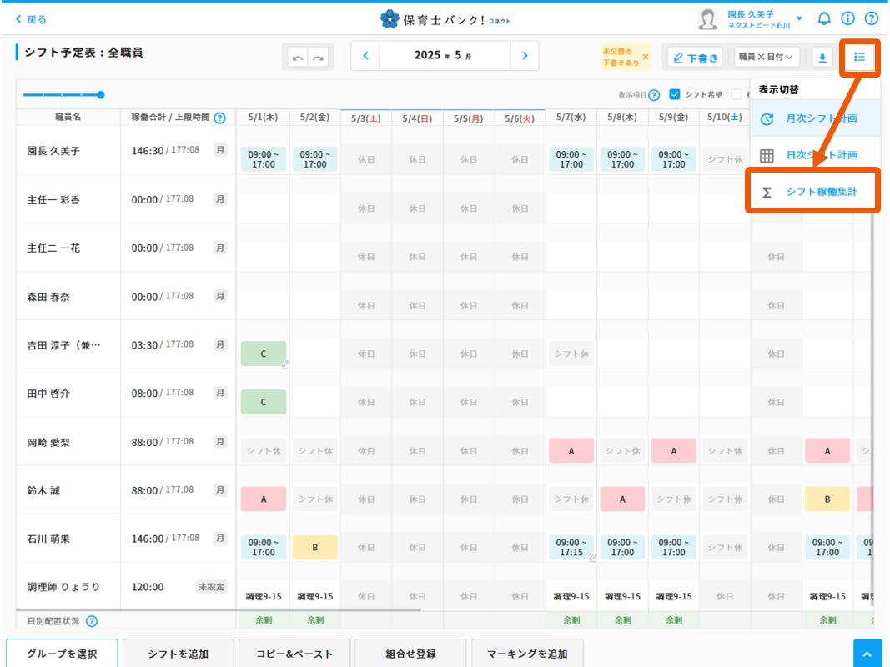This screenshot has height=667, width=890.
Task: Click the undo arrow icon
Action: (298, 58)
